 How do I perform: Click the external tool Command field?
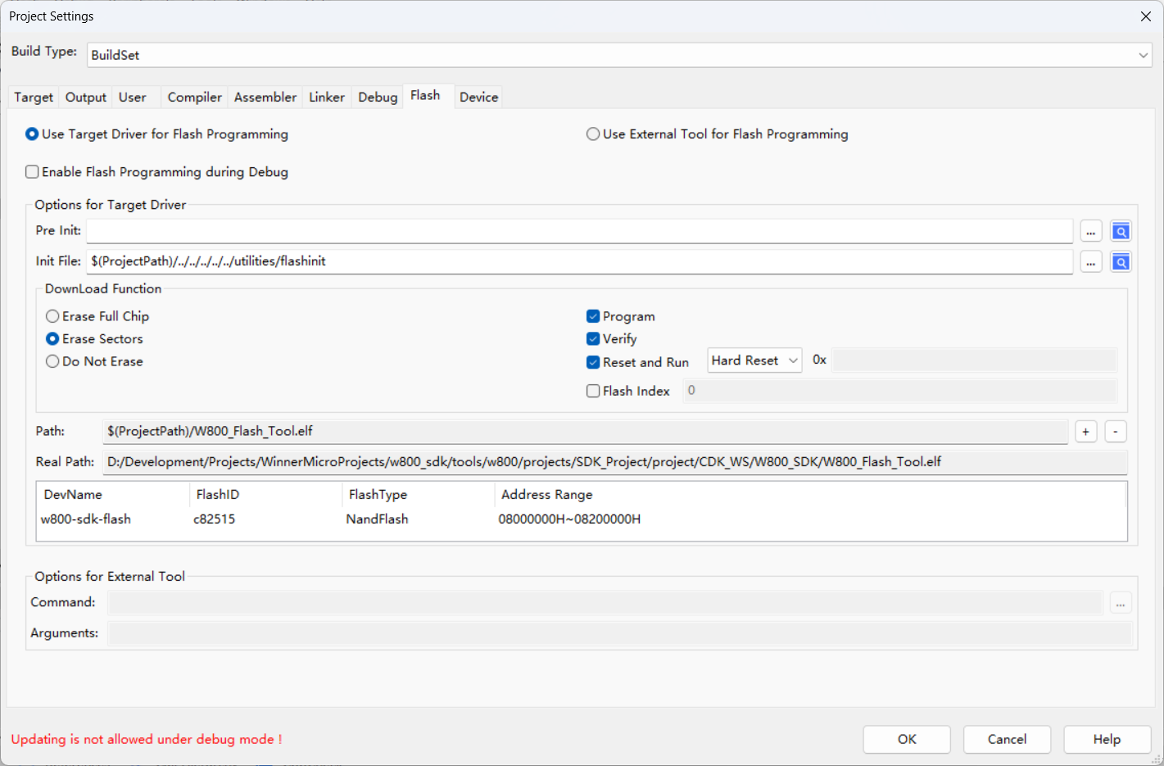coord(605,603)
